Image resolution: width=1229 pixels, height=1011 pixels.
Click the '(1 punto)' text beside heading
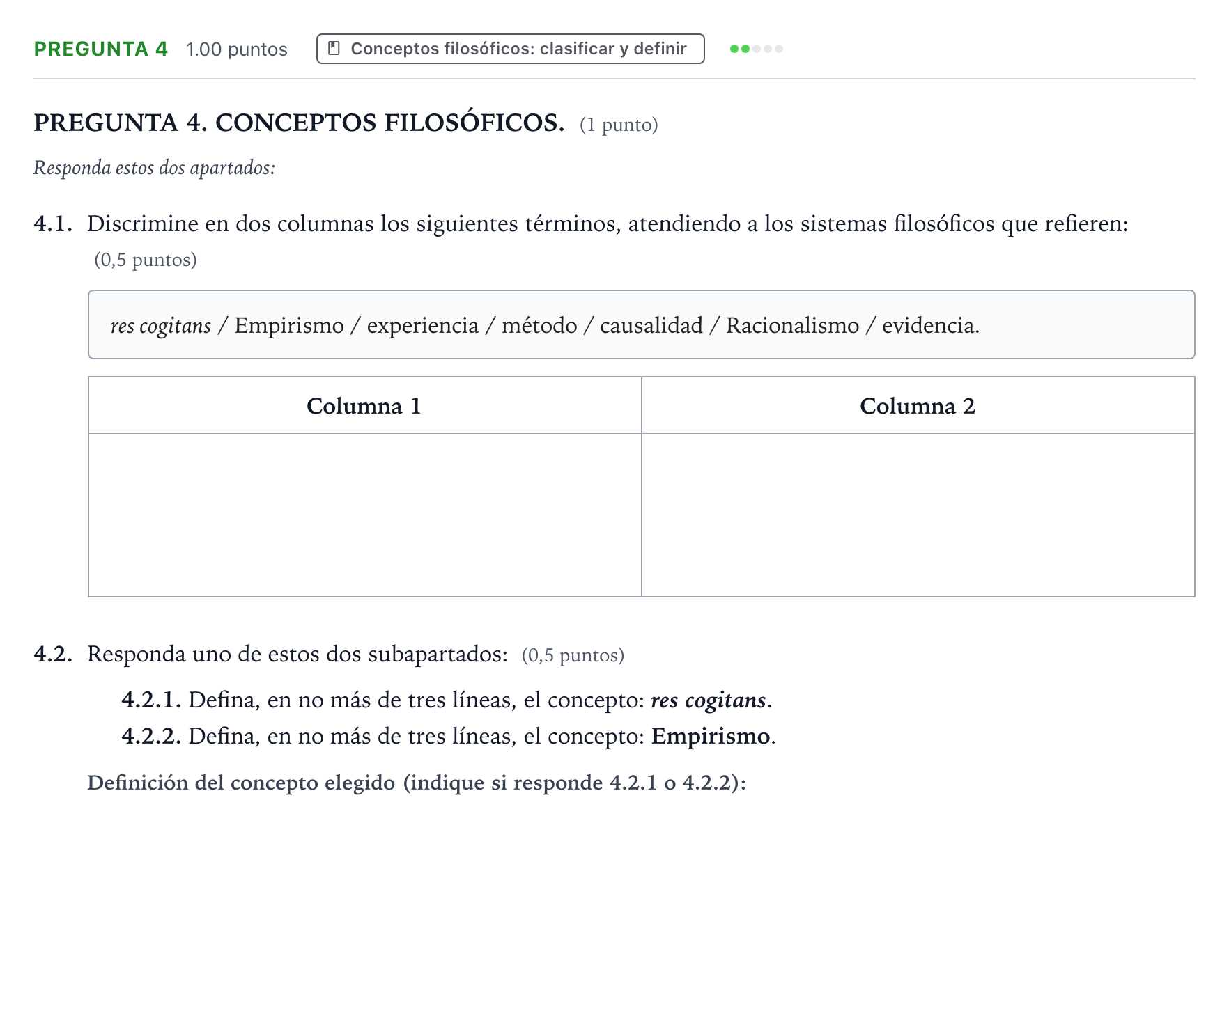click(x=619, y=125)
